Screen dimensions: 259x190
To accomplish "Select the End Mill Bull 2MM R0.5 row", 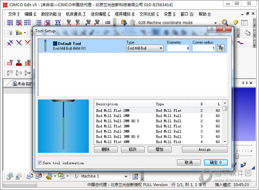I will (158, 121).
